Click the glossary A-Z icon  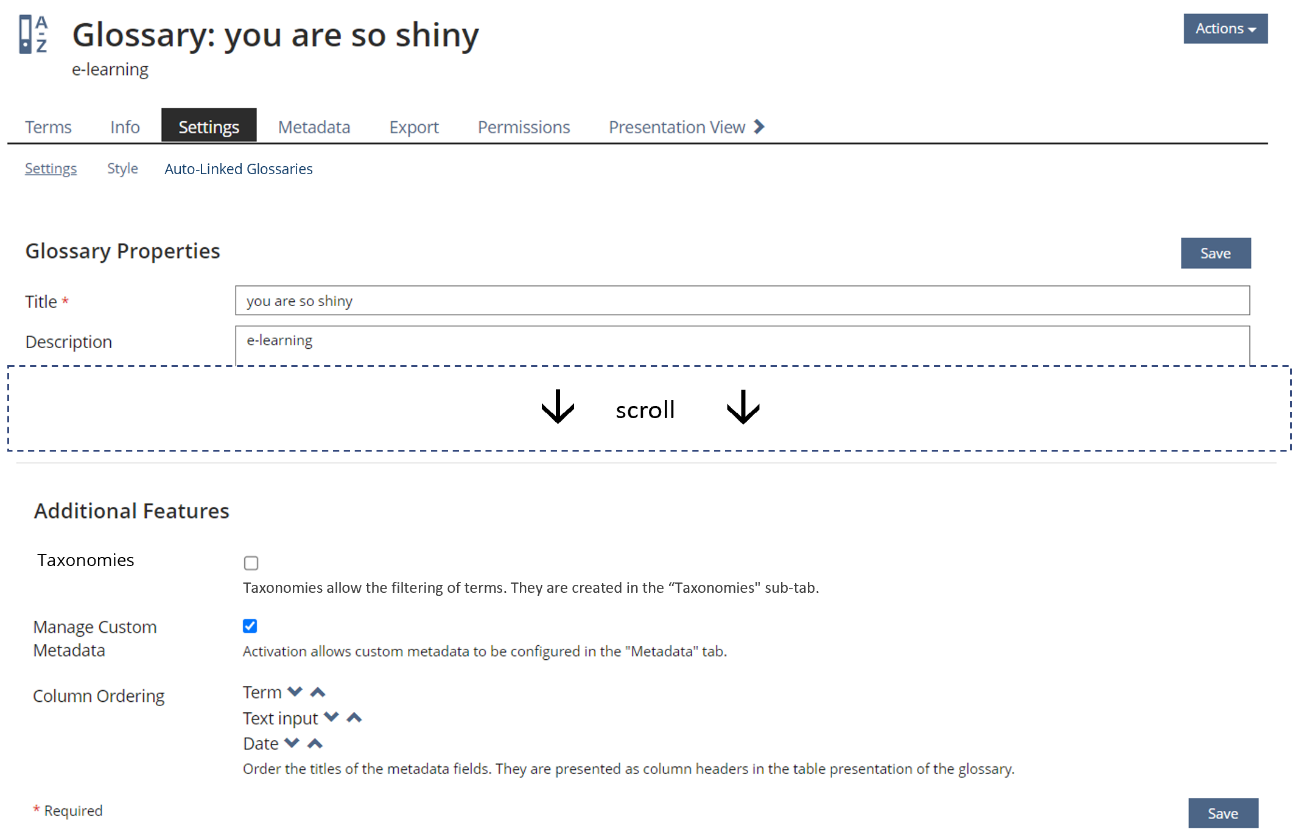(x=33, y=35)
